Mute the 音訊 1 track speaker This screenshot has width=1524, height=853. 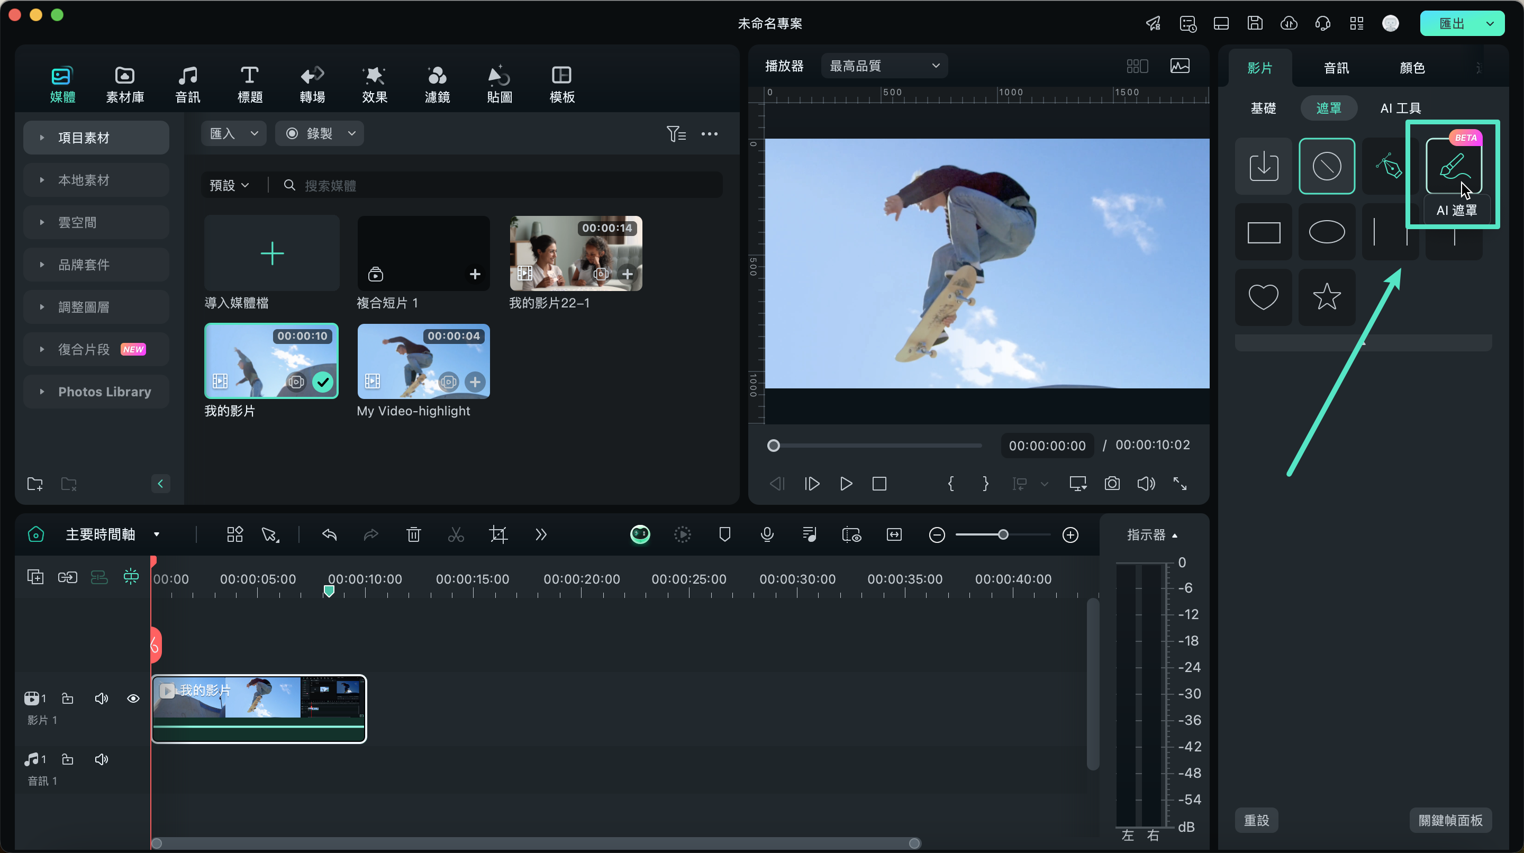point(101,759)
